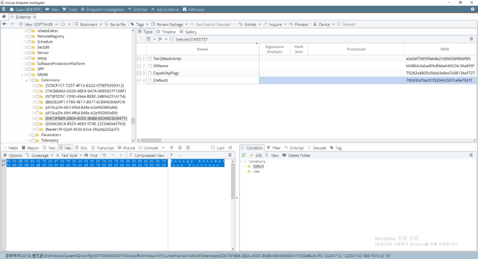Collapse the SRUM tree folder
This screenshot has height=259, width=478.
[22, 75]
